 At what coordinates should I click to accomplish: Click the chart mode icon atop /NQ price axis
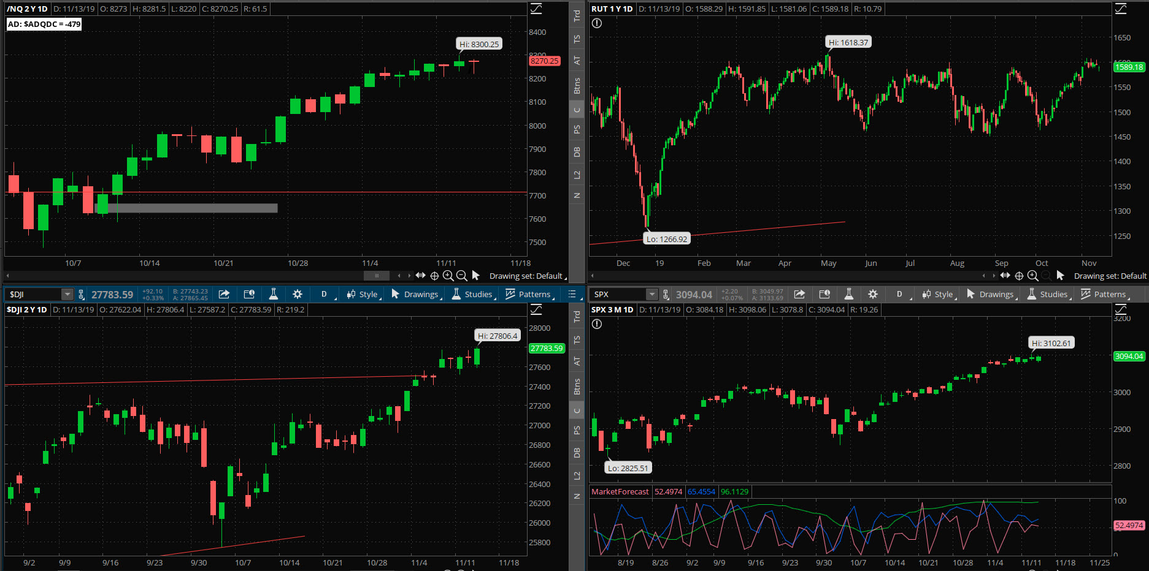pyautogui.click(x=536, y=9)
